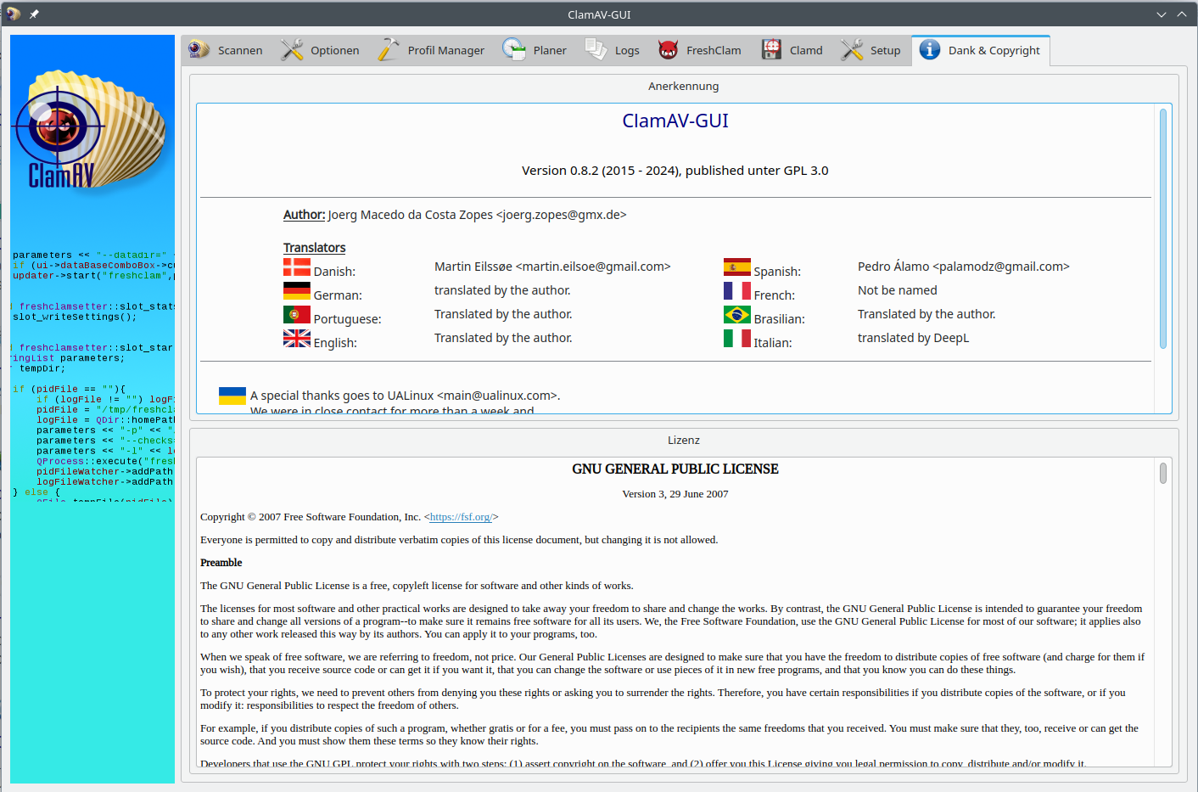
Task: Select the Optionen wrench icon
Action: 292,49
